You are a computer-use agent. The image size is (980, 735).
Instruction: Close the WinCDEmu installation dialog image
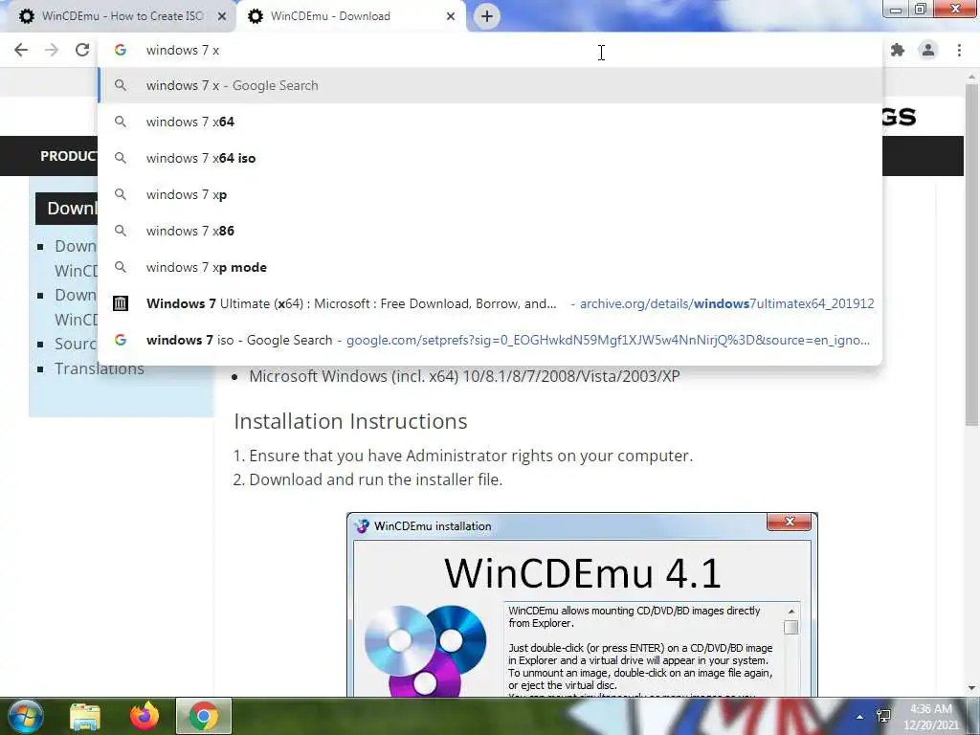pos(789,522)
